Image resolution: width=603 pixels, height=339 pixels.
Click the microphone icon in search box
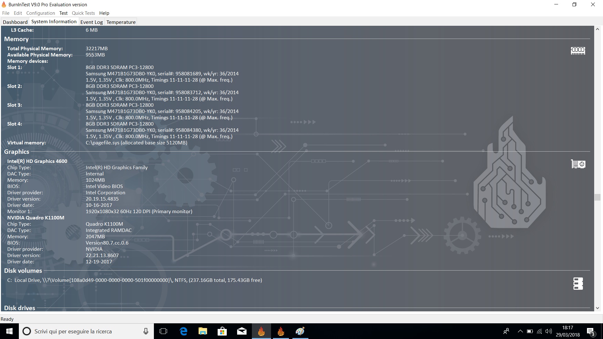[146, 331]
